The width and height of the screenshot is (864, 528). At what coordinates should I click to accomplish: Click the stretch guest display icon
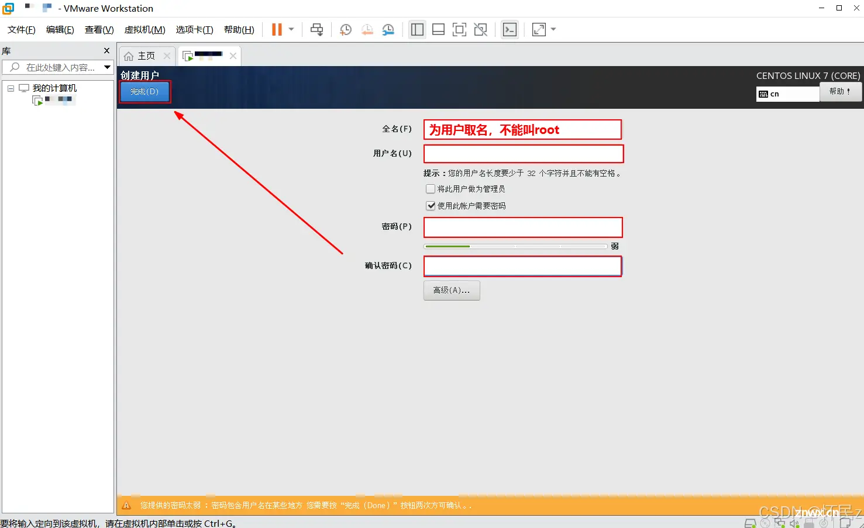pyautogui.click(x=539, y=29)
